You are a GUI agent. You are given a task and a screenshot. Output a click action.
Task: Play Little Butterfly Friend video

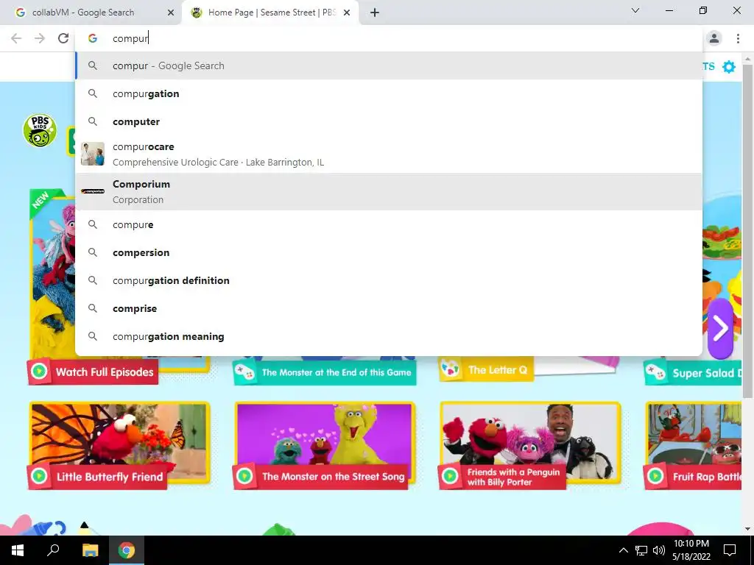click(120, 445)
